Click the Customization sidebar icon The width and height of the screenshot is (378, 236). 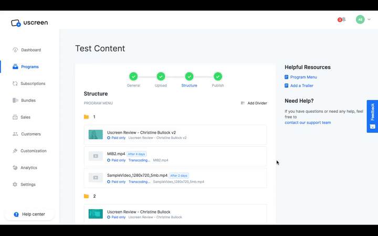(x=15, y=151)
